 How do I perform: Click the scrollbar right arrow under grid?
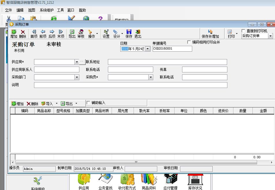pos(272,162)
